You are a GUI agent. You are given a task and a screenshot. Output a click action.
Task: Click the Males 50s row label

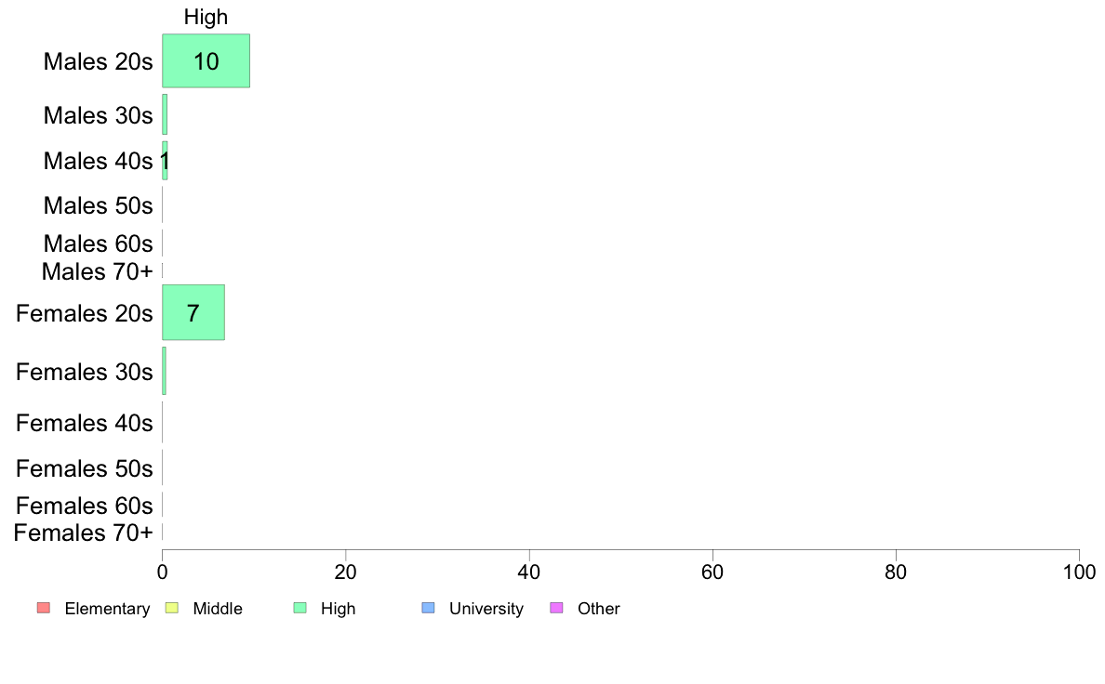(x=98, y=205)
